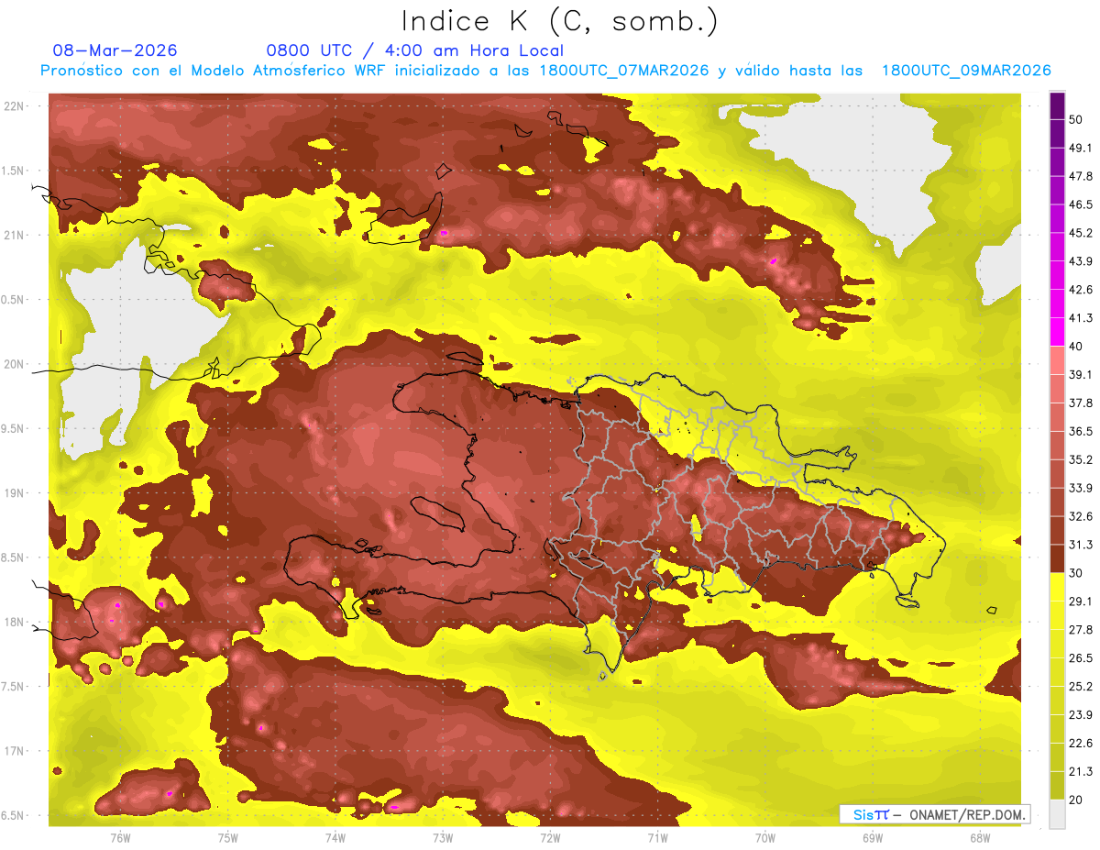The image size is (1100, 850).
Task: Click the 'SisTT - ONAMET/REP.DOM.' label
Action: tap(935, 814)
